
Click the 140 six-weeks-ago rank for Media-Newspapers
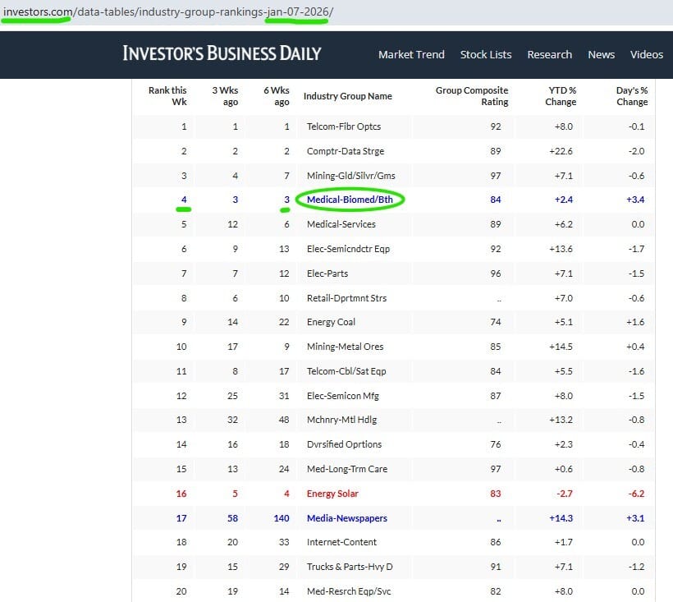click(x=282, y=518)
